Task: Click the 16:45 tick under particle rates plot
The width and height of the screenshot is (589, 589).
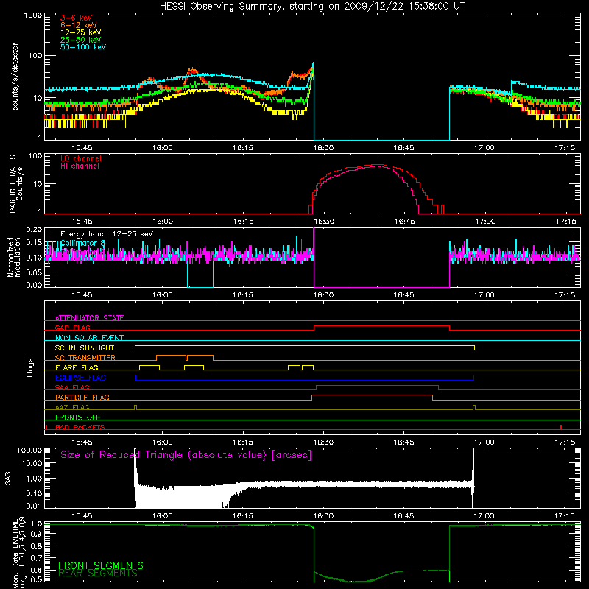Action: (x=404, y=222)
